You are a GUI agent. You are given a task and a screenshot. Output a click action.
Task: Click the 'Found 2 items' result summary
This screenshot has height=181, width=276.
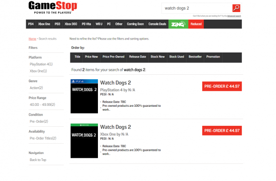click(109, 70)
